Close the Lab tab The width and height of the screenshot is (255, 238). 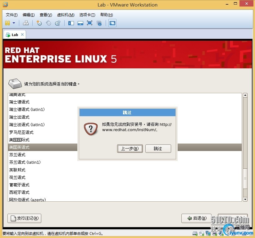point(22,34)
